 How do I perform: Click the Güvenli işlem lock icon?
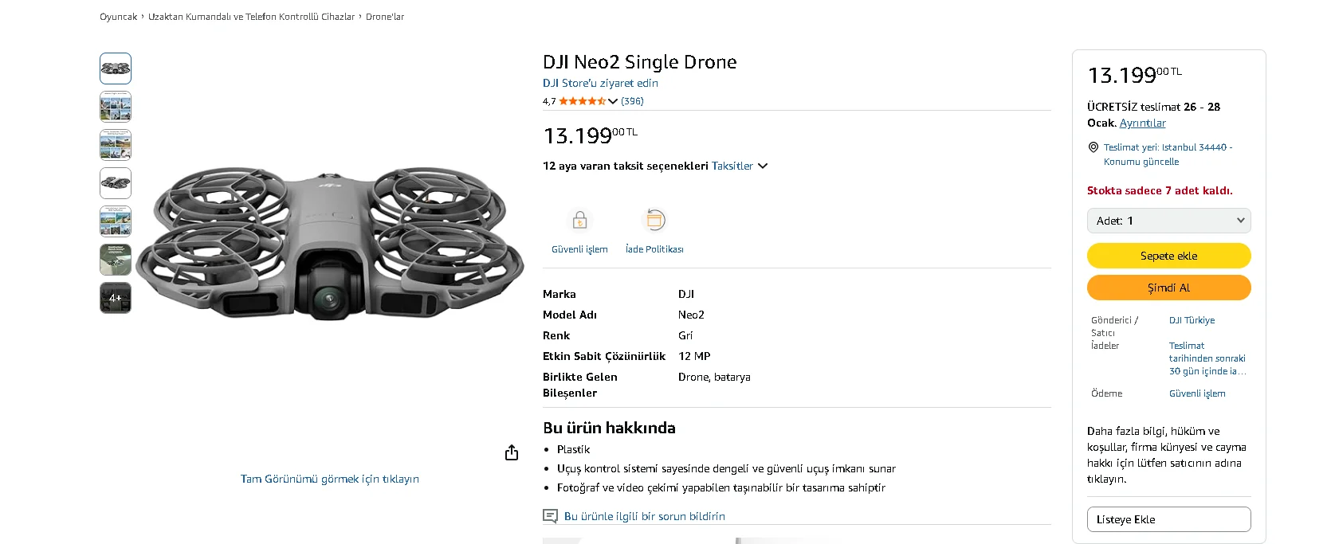(579, 220)
